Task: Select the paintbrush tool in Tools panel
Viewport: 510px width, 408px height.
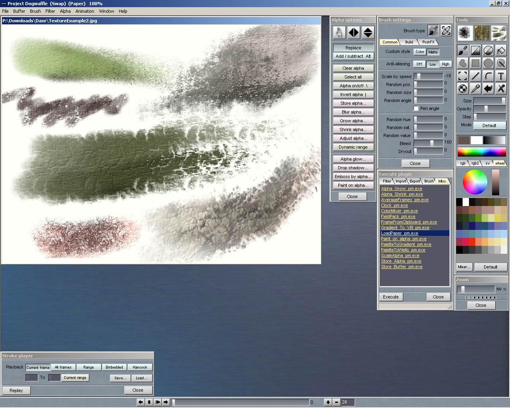Action: point(463,50)
